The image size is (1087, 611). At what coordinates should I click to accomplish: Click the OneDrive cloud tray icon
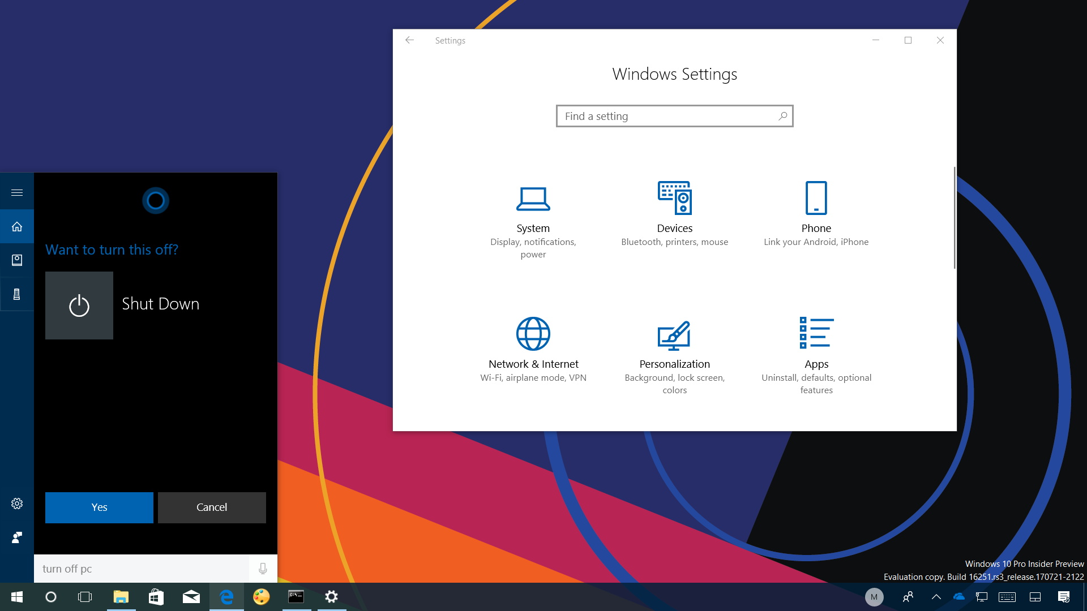[x=959, y=597]
